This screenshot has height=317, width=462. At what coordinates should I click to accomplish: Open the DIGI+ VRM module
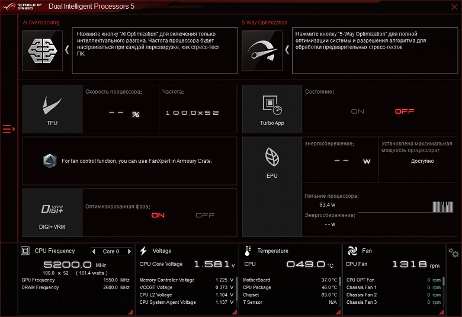[52, 213]
